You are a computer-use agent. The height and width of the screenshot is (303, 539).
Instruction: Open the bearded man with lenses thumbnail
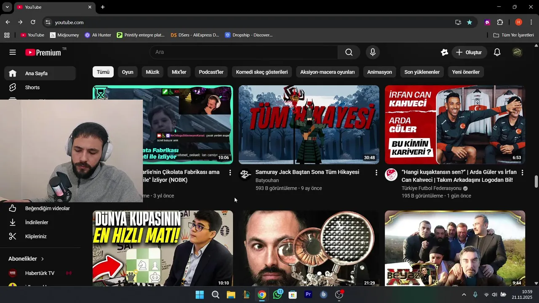[x=309, y=248]
